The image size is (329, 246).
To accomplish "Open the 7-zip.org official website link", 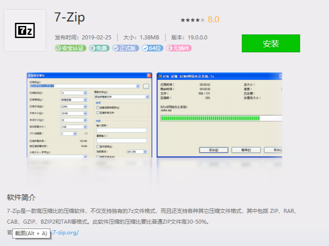I will pos(65,233).
